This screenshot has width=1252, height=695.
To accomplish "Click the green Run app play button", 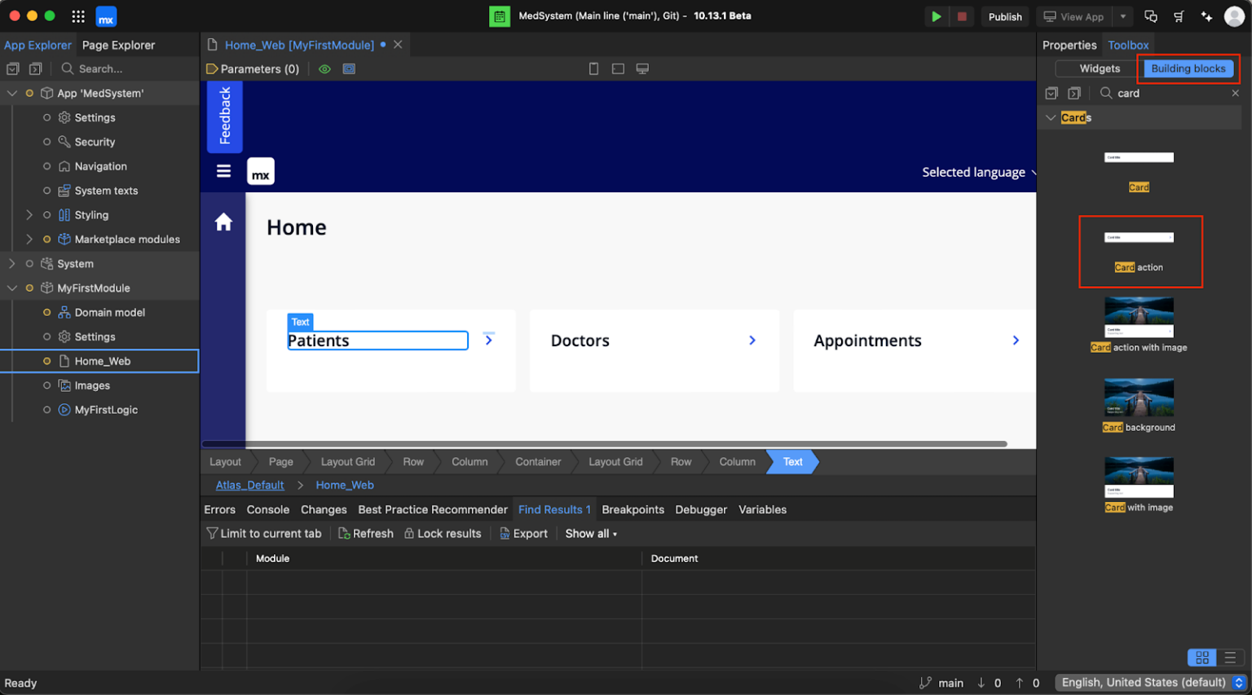I will pyautogui.click(x=936, y=16).
